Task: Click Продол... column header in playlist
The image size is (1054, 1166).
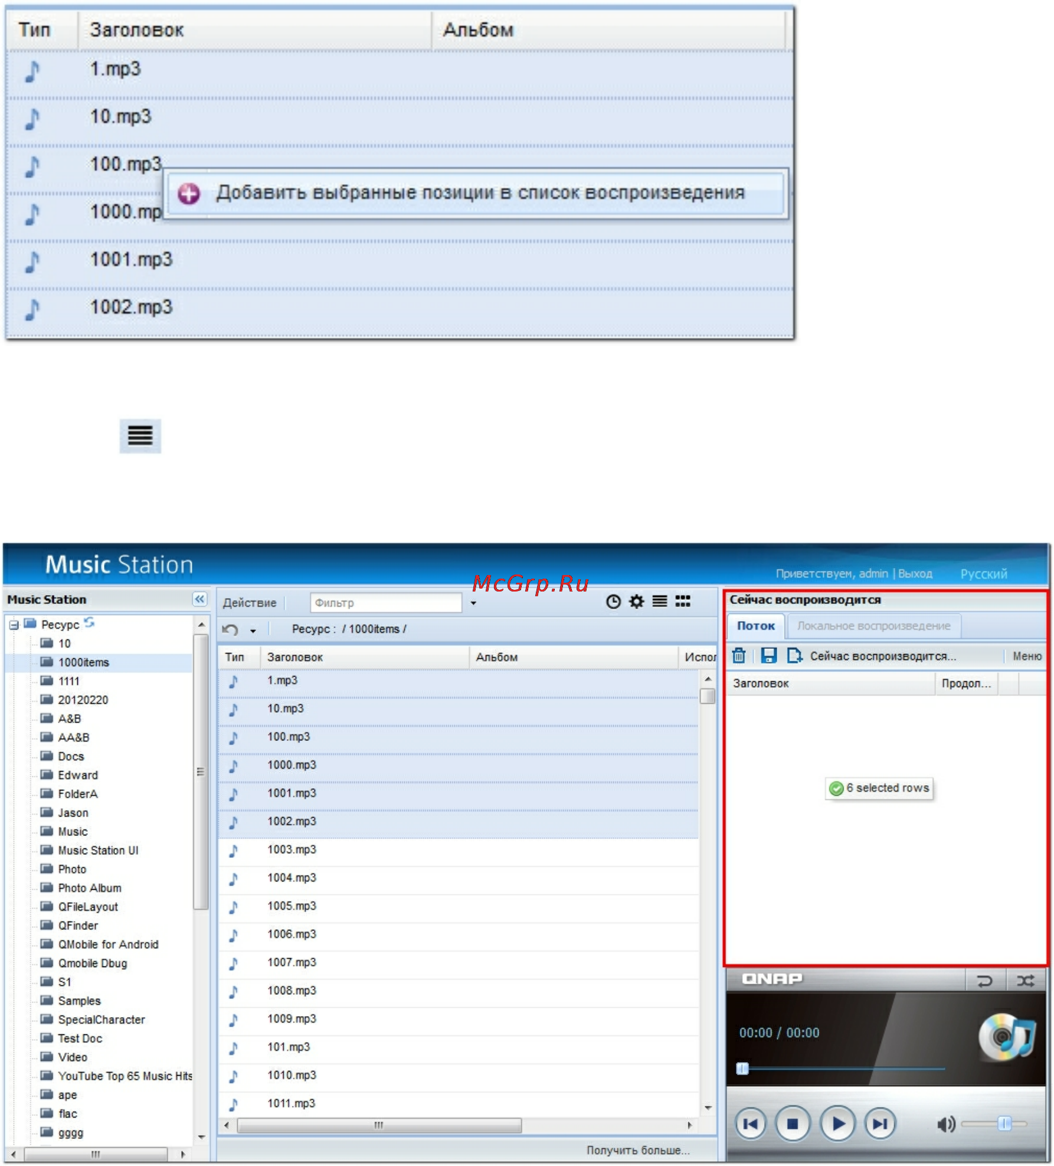Action: point(966,684)
